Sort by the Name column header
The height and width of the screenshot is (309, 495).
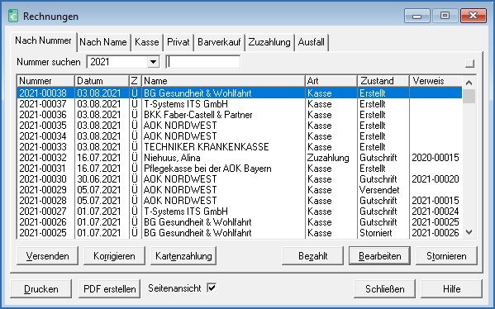coord(223,81)
